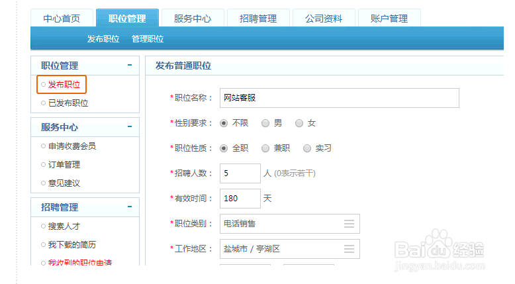Open the 服务中心 top tab
The image size is (515, 284).
[192, 19]
